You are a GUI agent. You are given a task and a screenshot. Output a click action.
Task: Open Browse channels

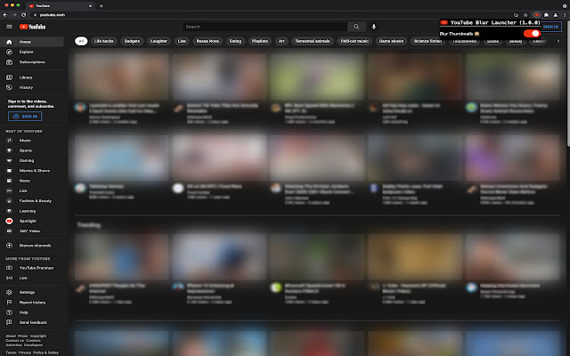coord(32,246)
